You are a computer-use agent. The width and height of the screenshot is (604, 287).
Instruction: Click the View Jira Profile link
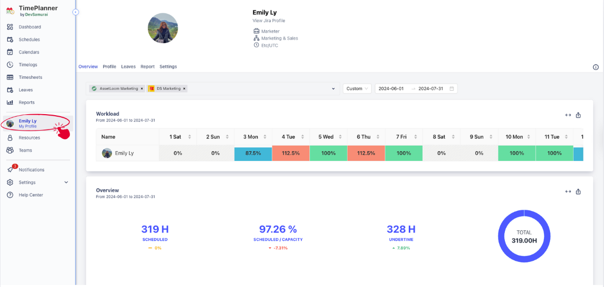269,21
